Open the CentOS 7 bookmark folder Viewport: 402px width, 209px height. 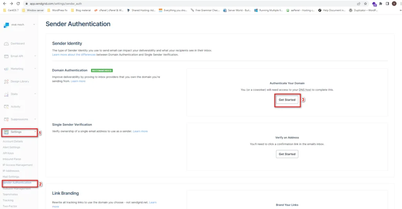tap(11, 10)
